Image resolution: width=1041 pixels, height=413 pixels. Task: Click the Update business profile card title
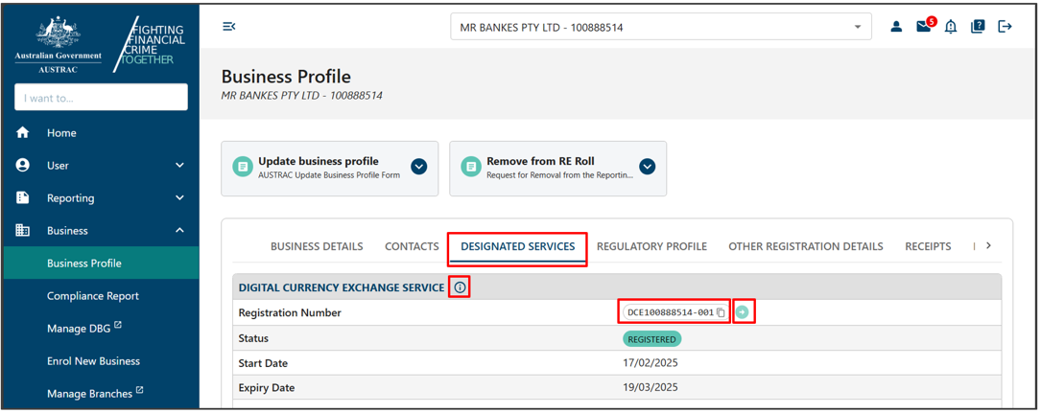coord(319,161)
